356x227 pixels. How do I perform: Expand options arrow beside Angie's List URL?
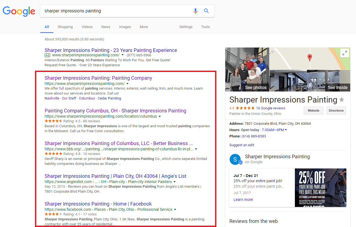click(175, 182)
